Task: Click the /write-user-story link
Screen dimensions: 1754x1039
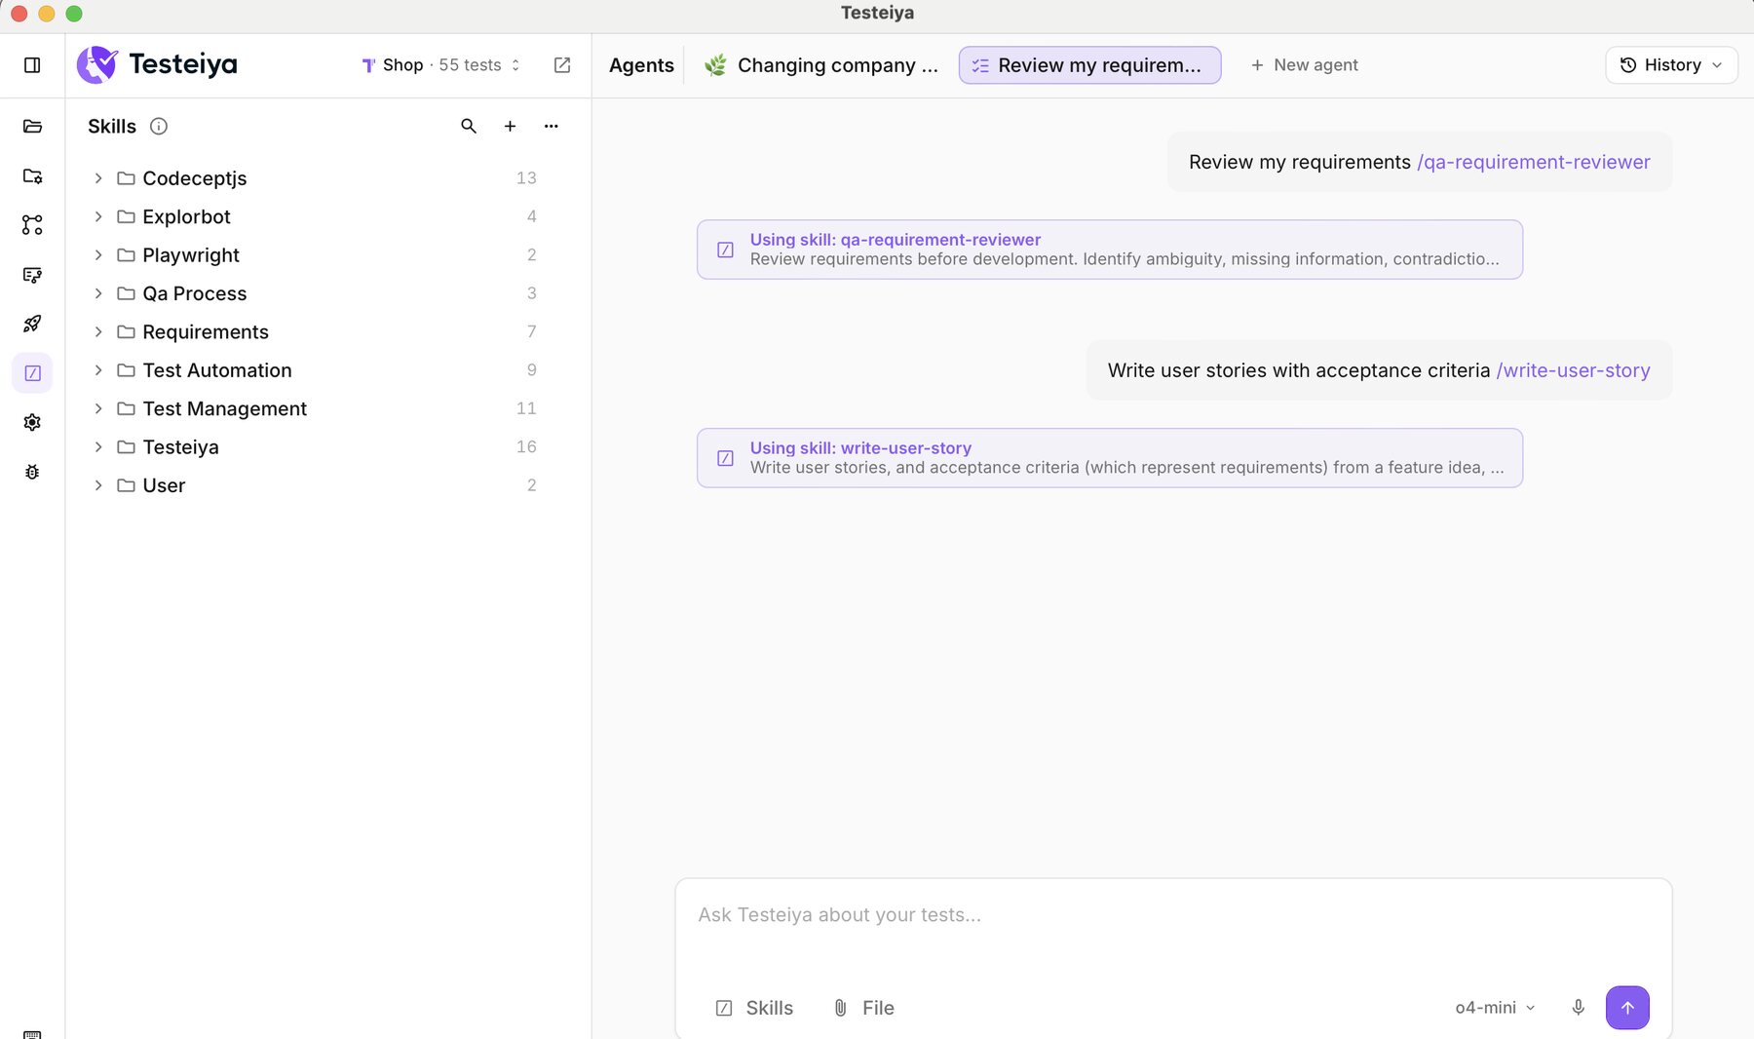Action: pos(1574,371)
